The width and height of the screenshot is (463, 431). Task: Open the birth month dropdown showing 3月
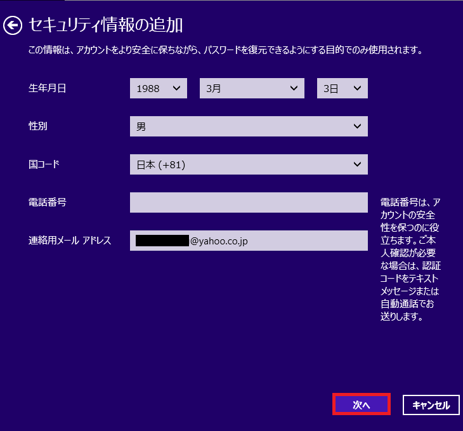(x=252, y=88)
